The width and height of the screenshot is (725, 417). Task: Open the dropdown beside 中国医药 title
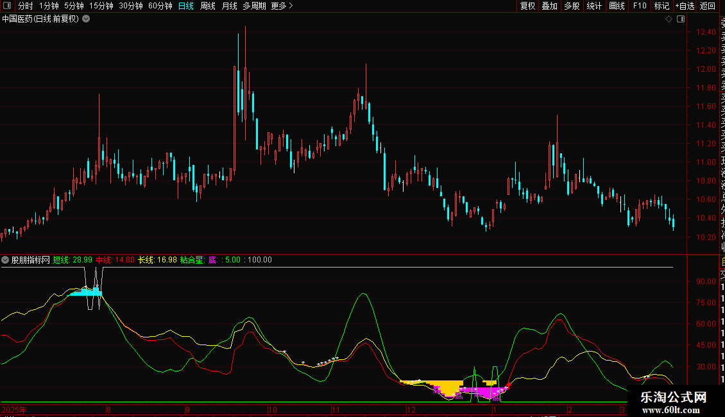point(87,19)
